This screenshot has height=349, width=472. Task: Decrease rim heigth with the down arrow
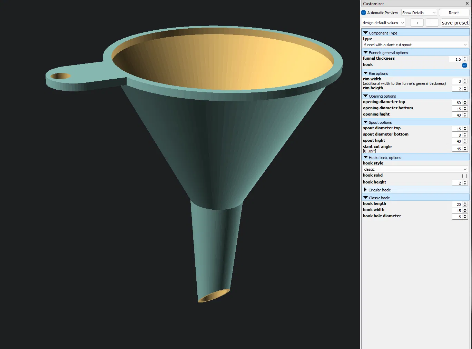point(465,90)
